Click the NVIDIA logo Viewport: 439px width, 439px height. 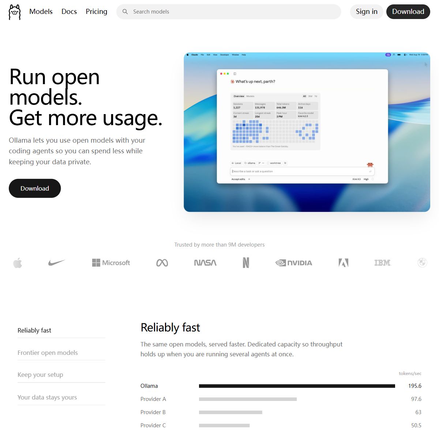(294, 263)
